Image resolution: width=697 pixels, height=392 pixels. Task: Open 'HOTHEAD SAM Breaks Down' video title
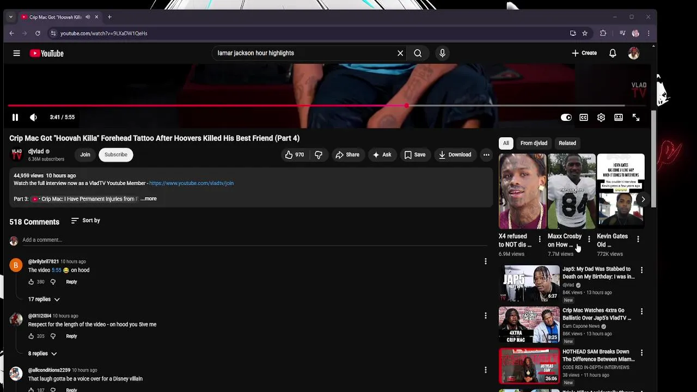[x=598, y=356]
